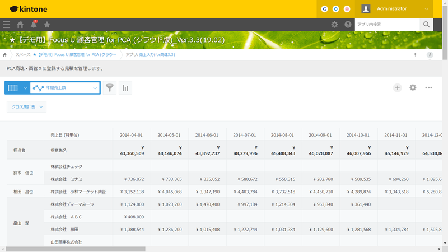Screen dimensions: 448x252
Task: Click vertical scrollbar down arrow
Action: 445,243
